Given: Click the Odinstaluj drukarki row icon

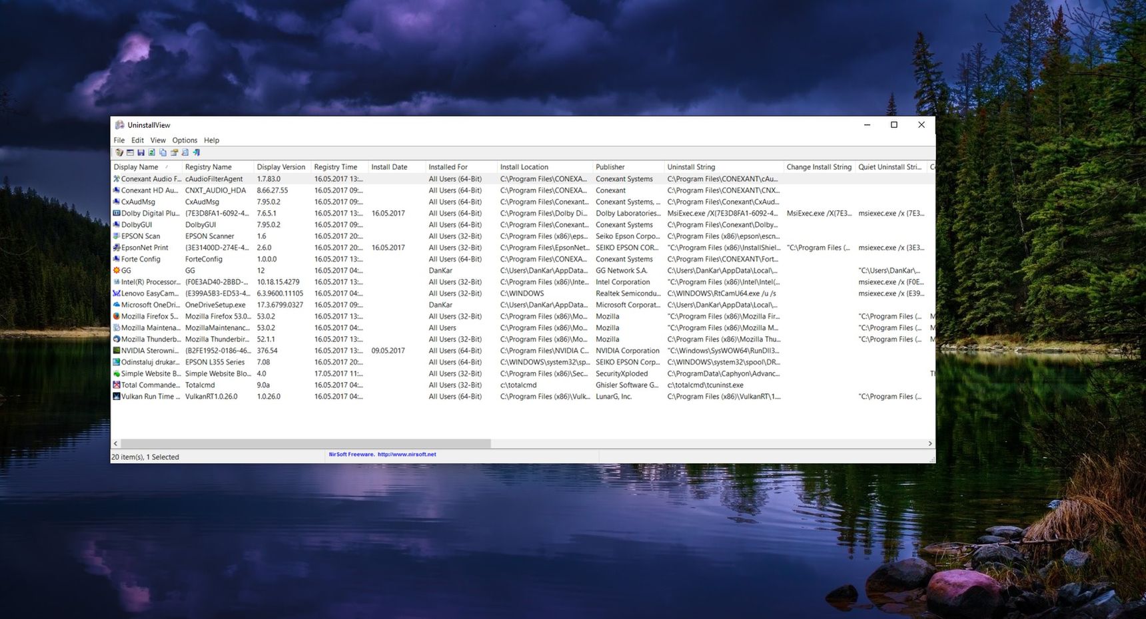Looking at the screenshot, I should pos(117,362).
